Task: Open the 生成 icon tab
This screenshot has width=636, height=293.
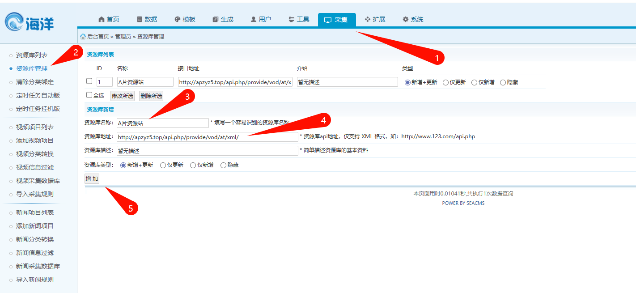Action: point(216,19)
